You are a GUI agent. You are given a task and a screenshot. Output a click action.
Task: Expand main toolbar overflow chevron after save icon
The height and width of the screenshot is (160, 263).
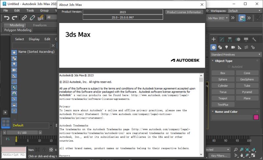[x=249, y=18]
